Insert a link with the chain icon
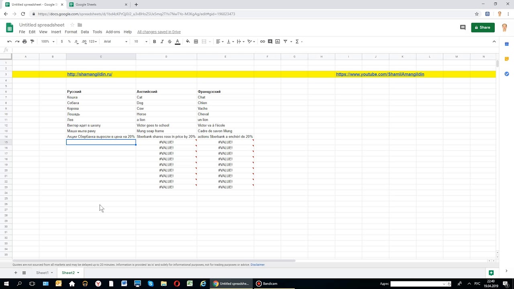 point(263,41)
